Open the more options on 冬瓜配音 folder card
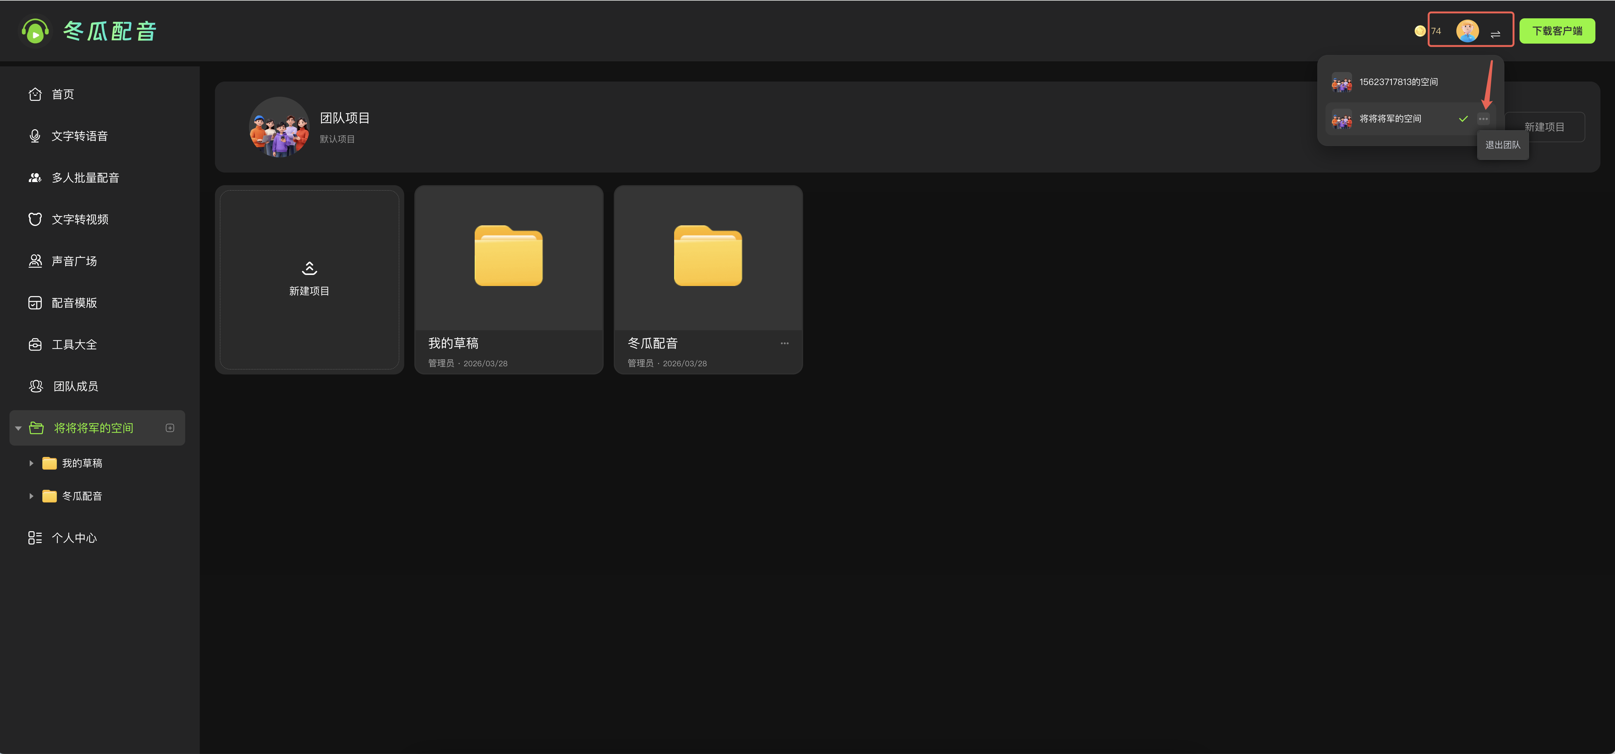This screenshot has height=754, width=1615. click(x=784, y=344)
